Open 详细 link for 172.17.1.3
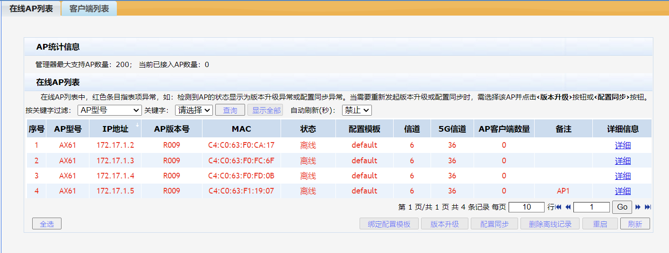 click(x=623, y=160)
